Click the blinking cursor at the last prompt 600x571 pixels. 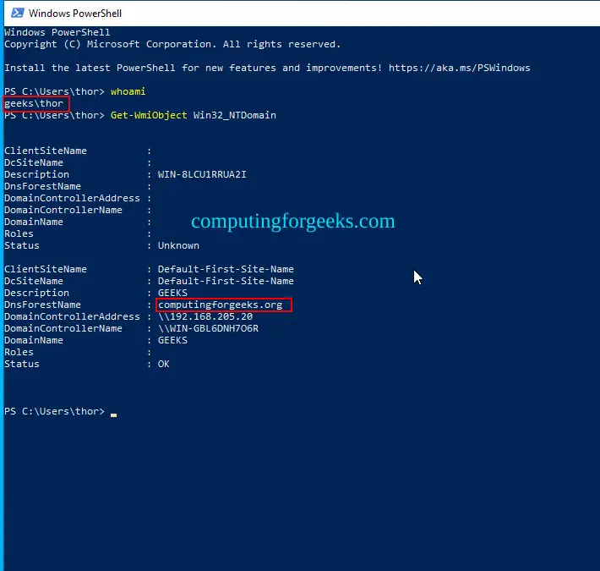(x=113, y=415)
